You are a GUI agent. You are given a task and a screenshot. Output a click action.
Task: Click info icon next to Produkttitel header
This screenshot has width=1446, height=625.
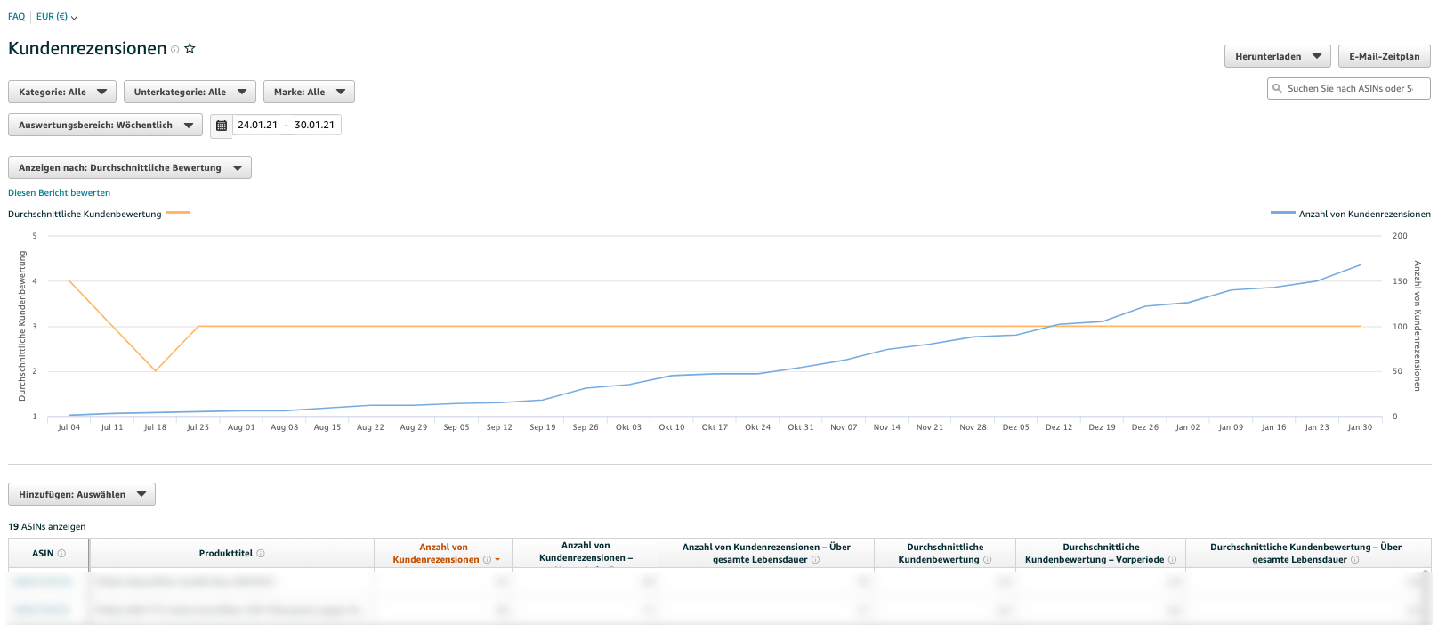click(261, 554)
